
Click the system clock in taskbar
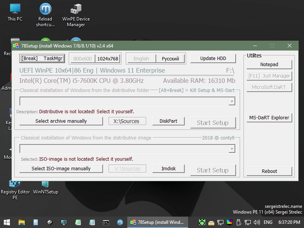(x=289, y=222)
